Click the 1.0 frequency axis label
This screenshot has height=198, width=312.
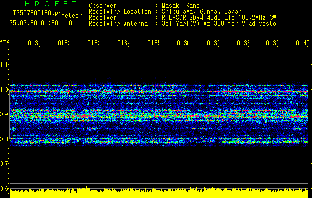(x=4, y=90)
